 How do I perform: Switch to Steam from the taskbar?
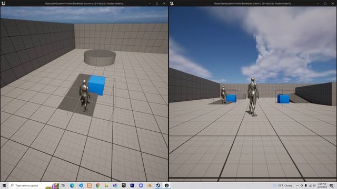click(x=158, y=185)
